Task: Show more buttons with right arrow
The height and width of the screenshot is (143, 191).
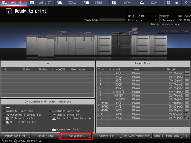Action: 187,136
